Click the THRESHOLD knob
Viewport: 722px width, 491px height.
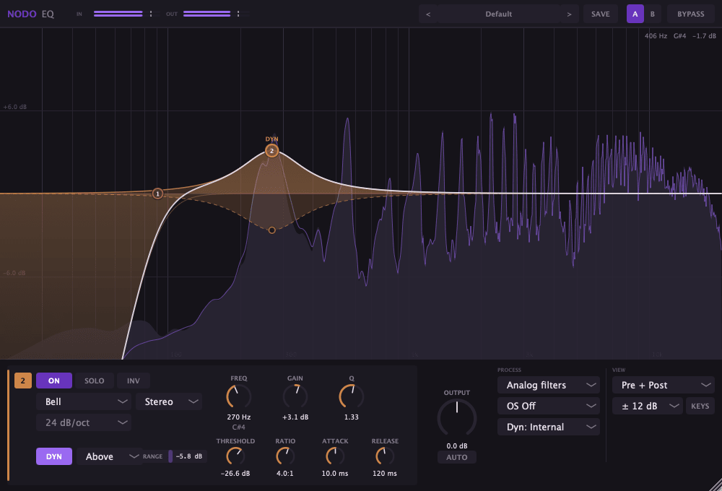(235, 456)
